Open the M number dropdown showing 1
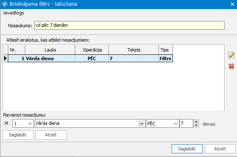The height and width of the screenshot is (157, 237). [x=23, y=124]
